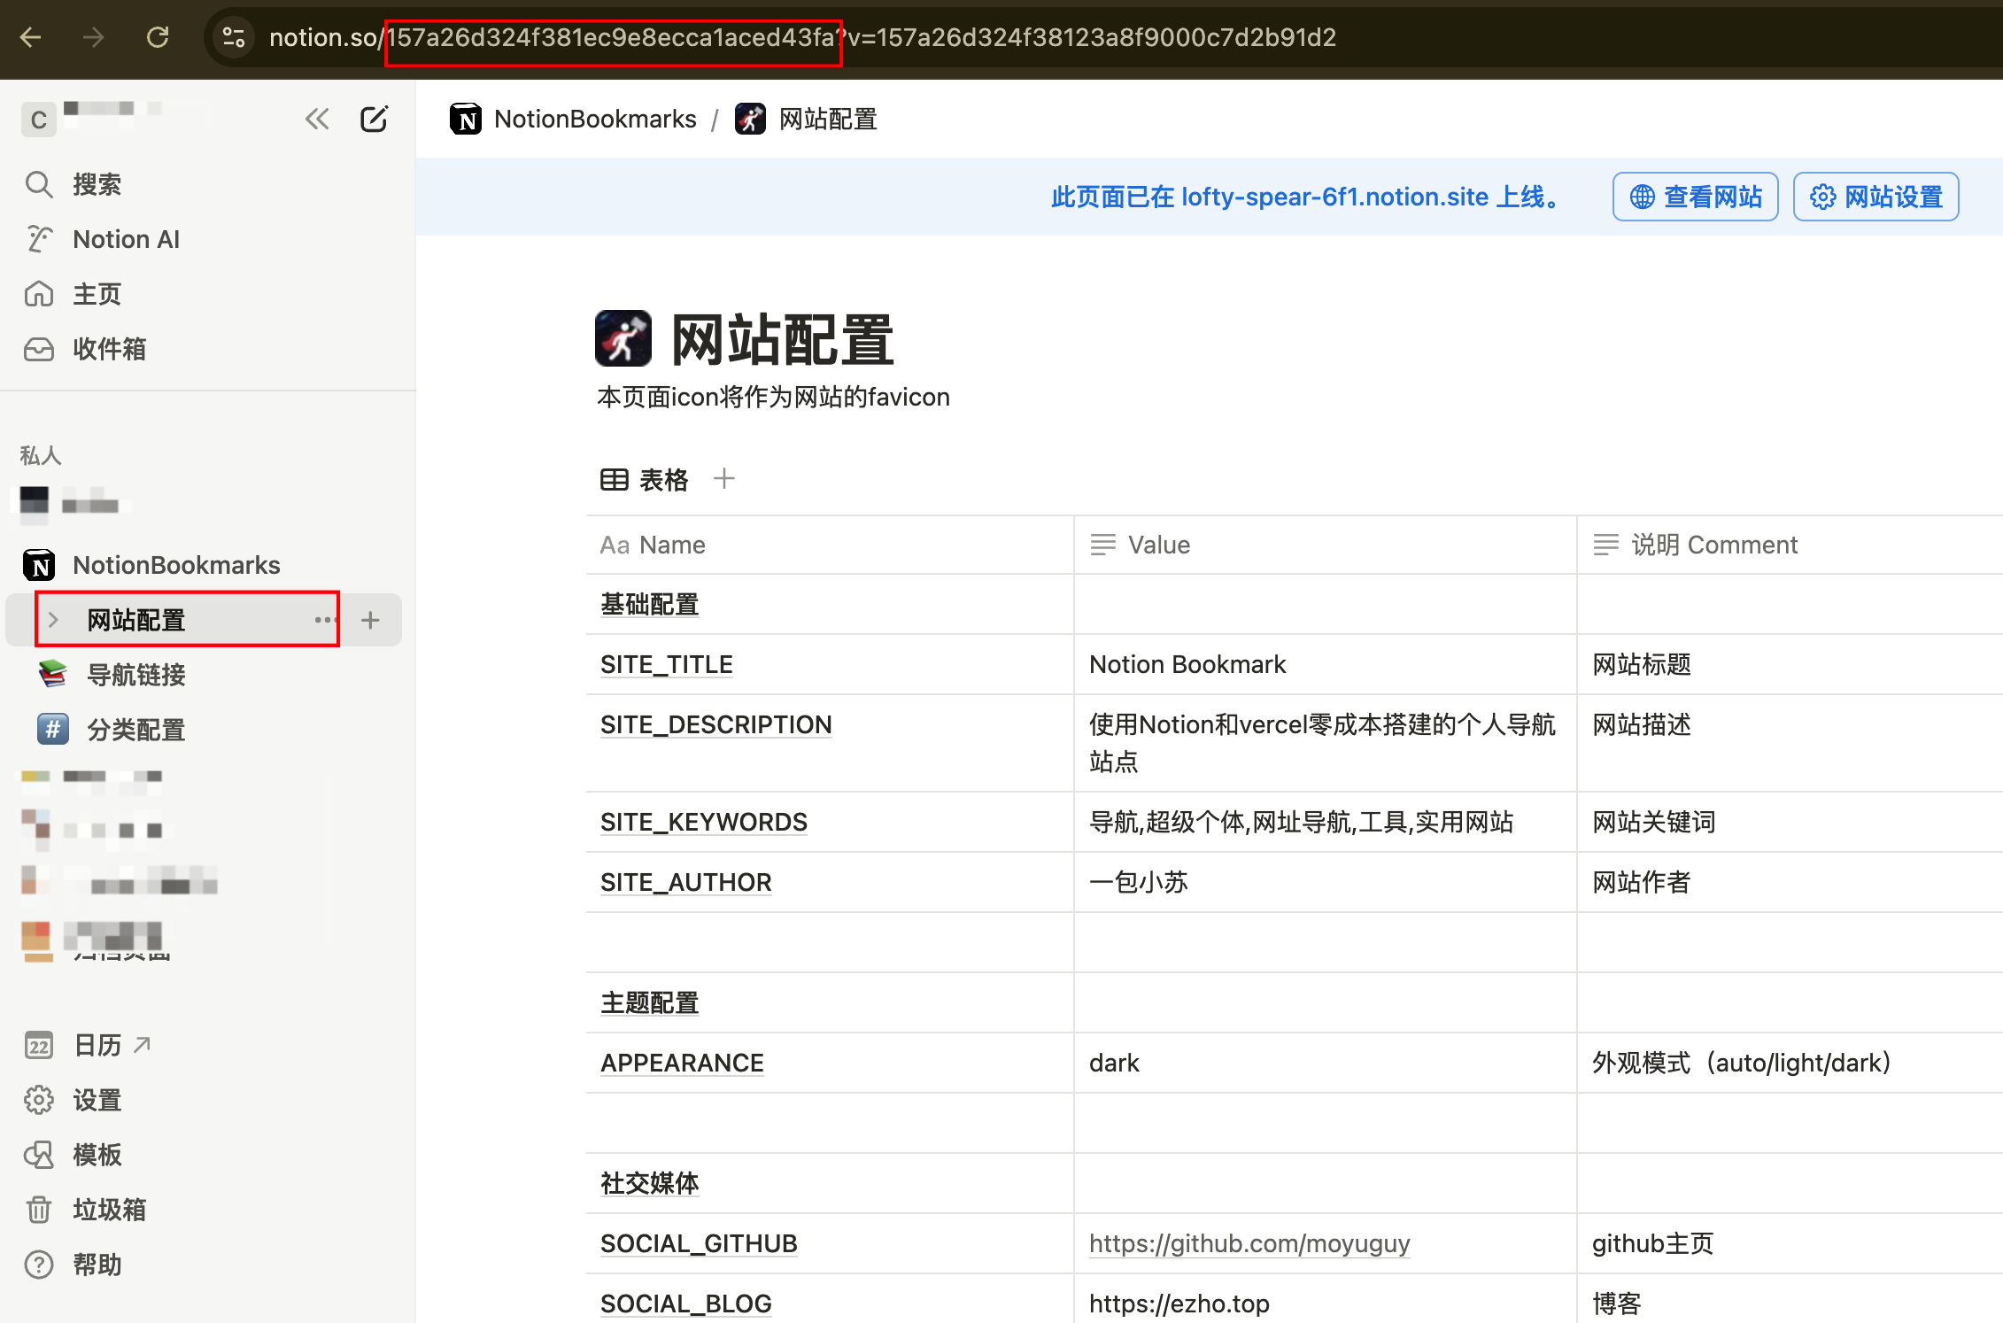Screen dimensions: 2003x1323
Task: Open the NotionBookmarks page in sidebar tree
Action: [176, 565]
